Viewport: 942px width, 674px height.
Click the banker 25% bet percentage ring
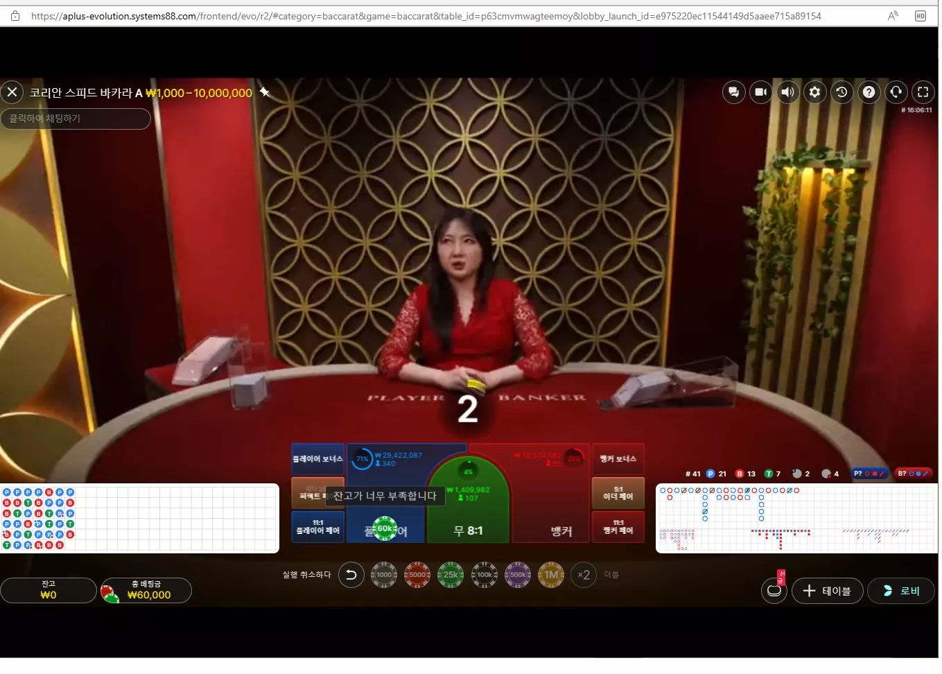pos(574,458)
